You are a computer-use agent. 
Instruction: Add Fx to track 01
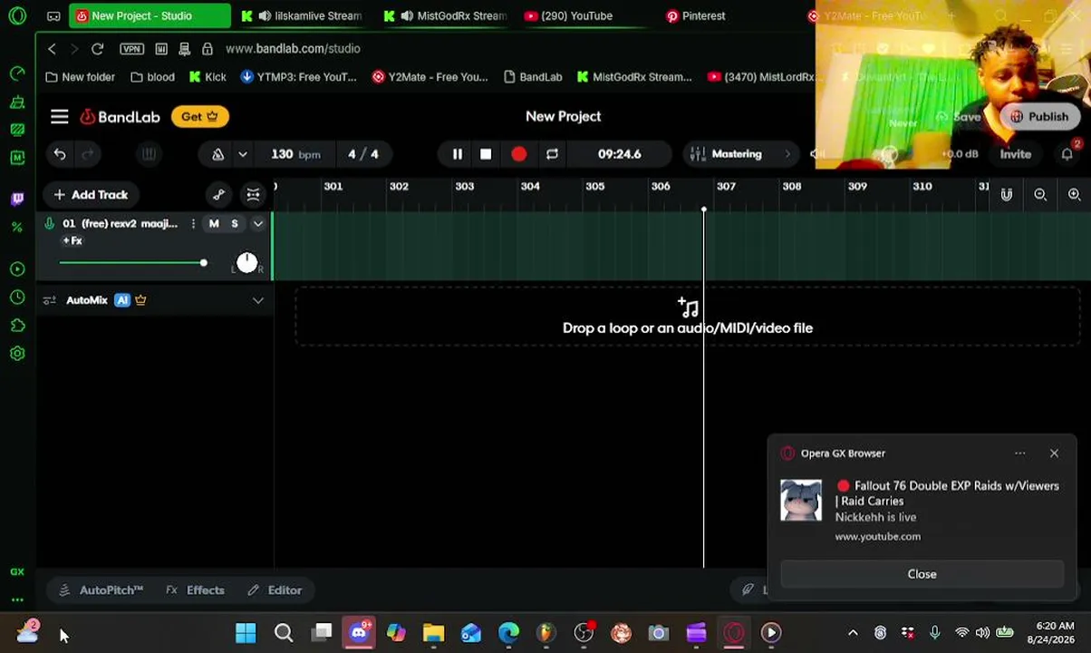click(72, 240)
